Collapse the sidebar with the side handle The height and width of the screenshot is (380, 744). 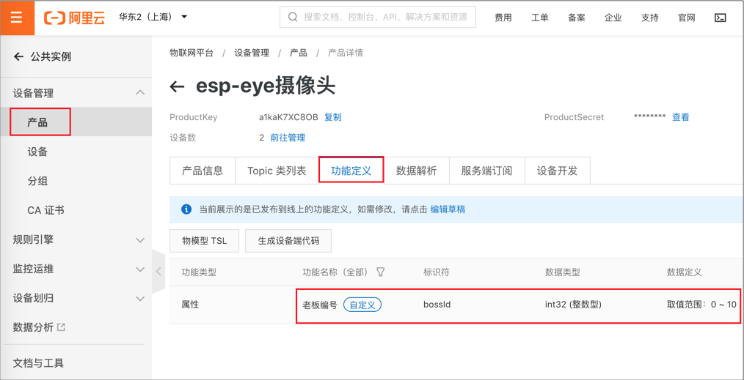158,271
